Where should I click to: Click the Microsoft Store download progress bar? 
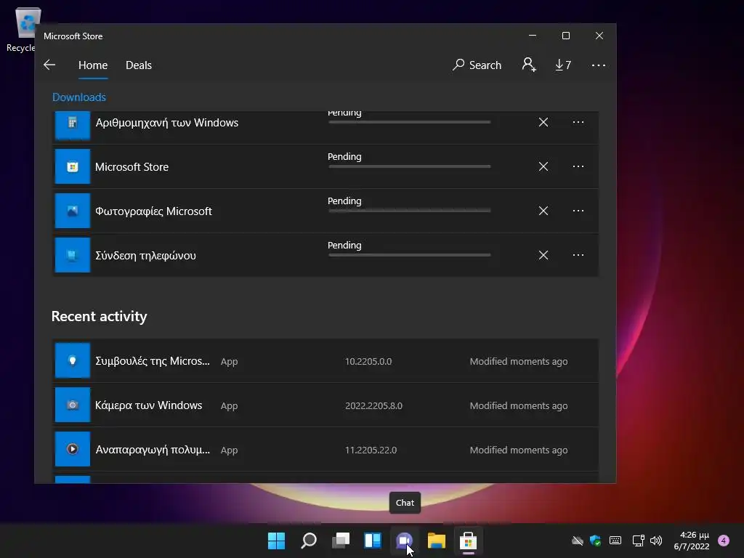click(x=410, y=166)
